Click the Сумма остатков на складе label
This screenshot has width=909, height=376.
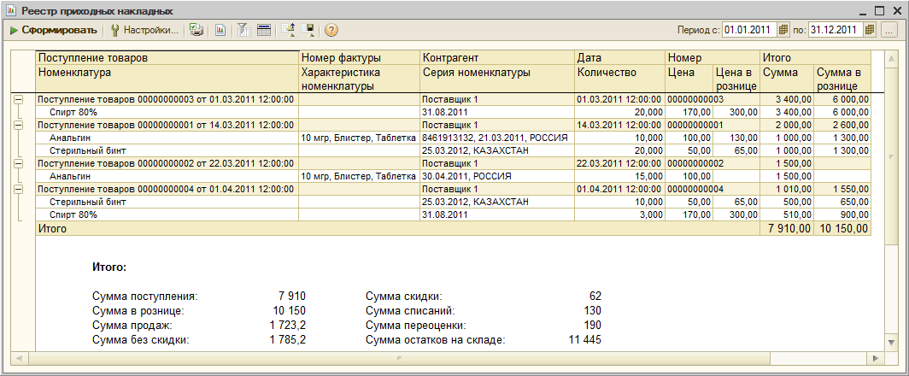click(436, 340)
